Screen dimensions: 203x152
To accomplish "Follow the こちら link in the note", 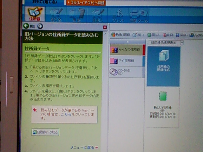I will [x=66, y=114].
